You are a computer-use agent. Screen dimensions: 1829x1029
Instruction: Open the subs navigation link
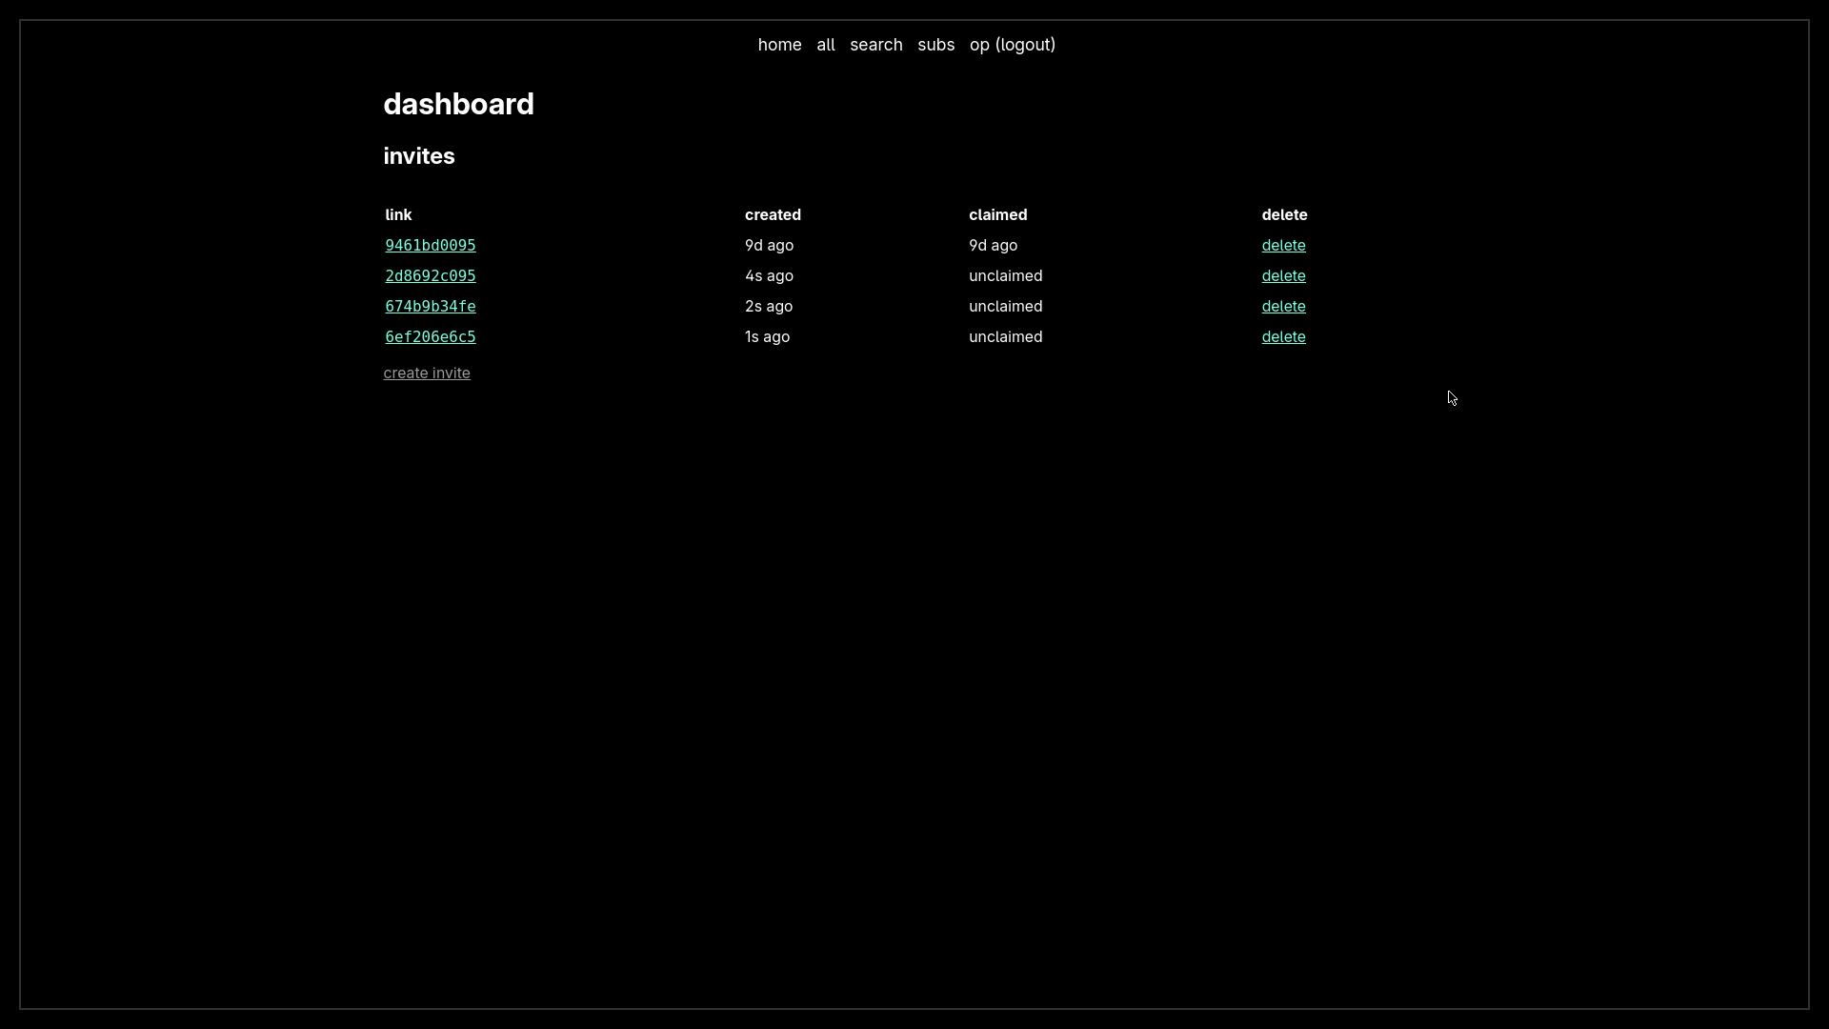click(x=935, y=45)
